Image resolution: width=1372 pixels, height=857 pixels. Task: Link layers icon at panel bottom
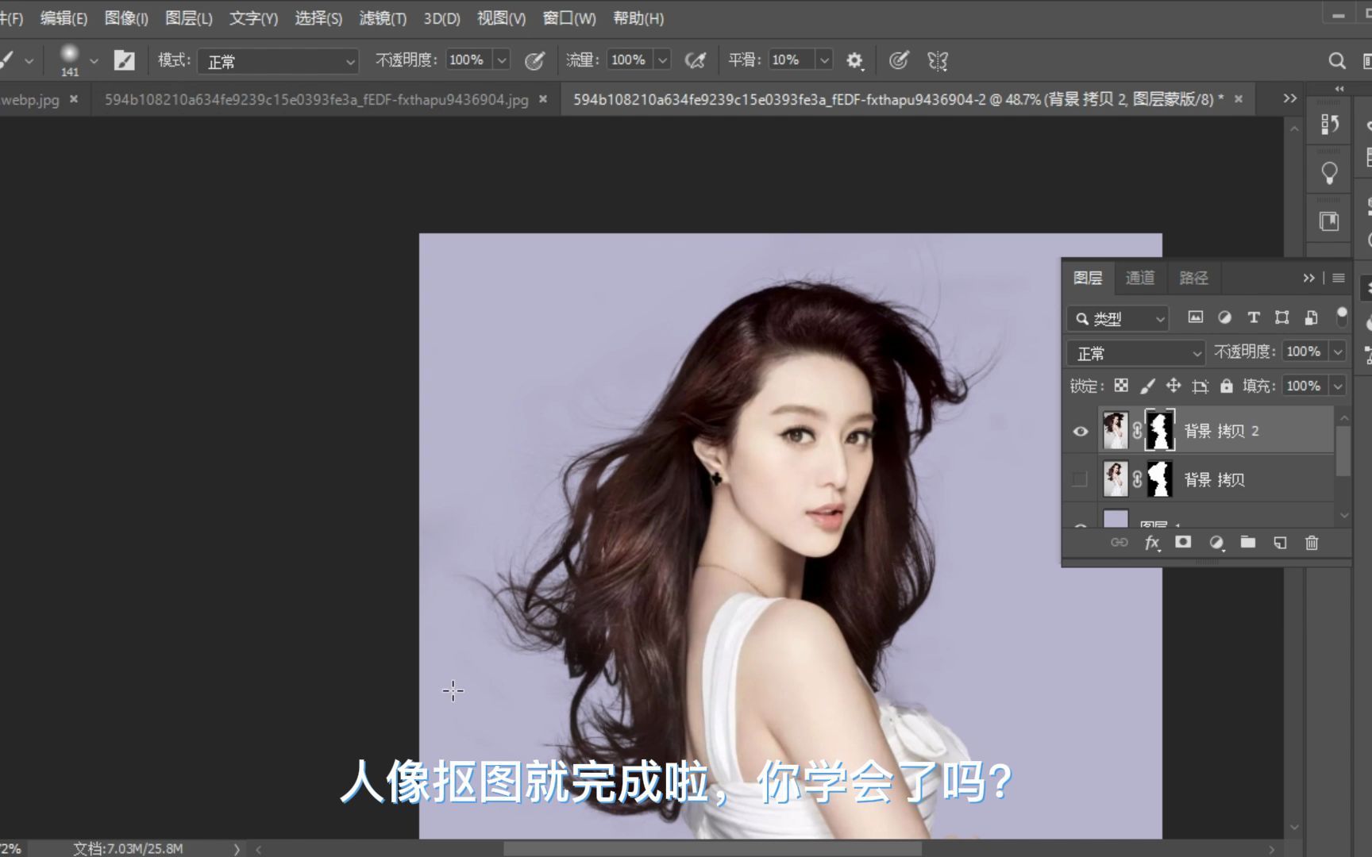[x=1119, y=542]
